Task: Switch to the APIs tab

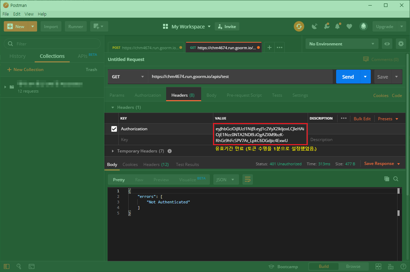Action: click(x=87, y=56)
